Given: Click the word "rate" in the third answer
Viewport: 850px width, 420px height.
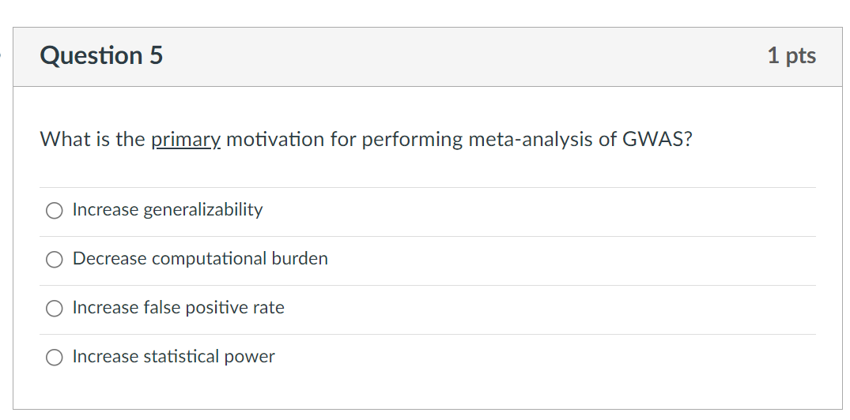Looking at the screenshot, I should point(269,308).
